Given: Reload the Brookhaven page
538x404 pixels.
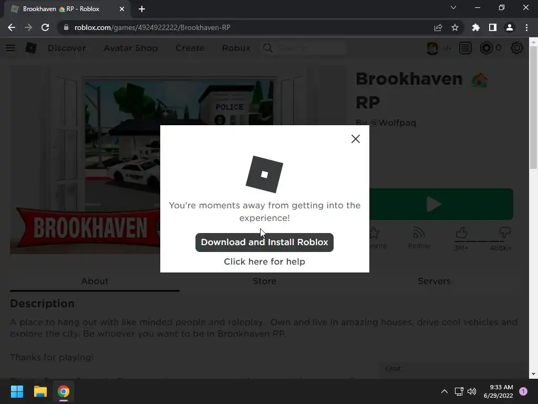Looking at the screenshot, I should (45, 27).
